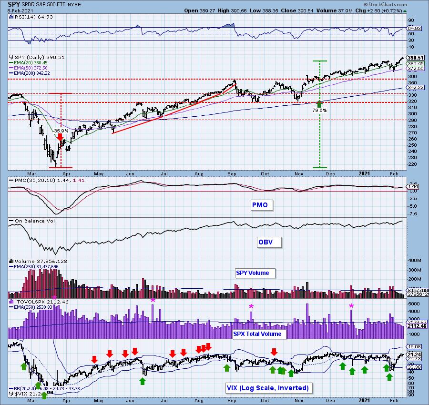Click the 2021 label on the price chart axis

click(x=364, y=173)
